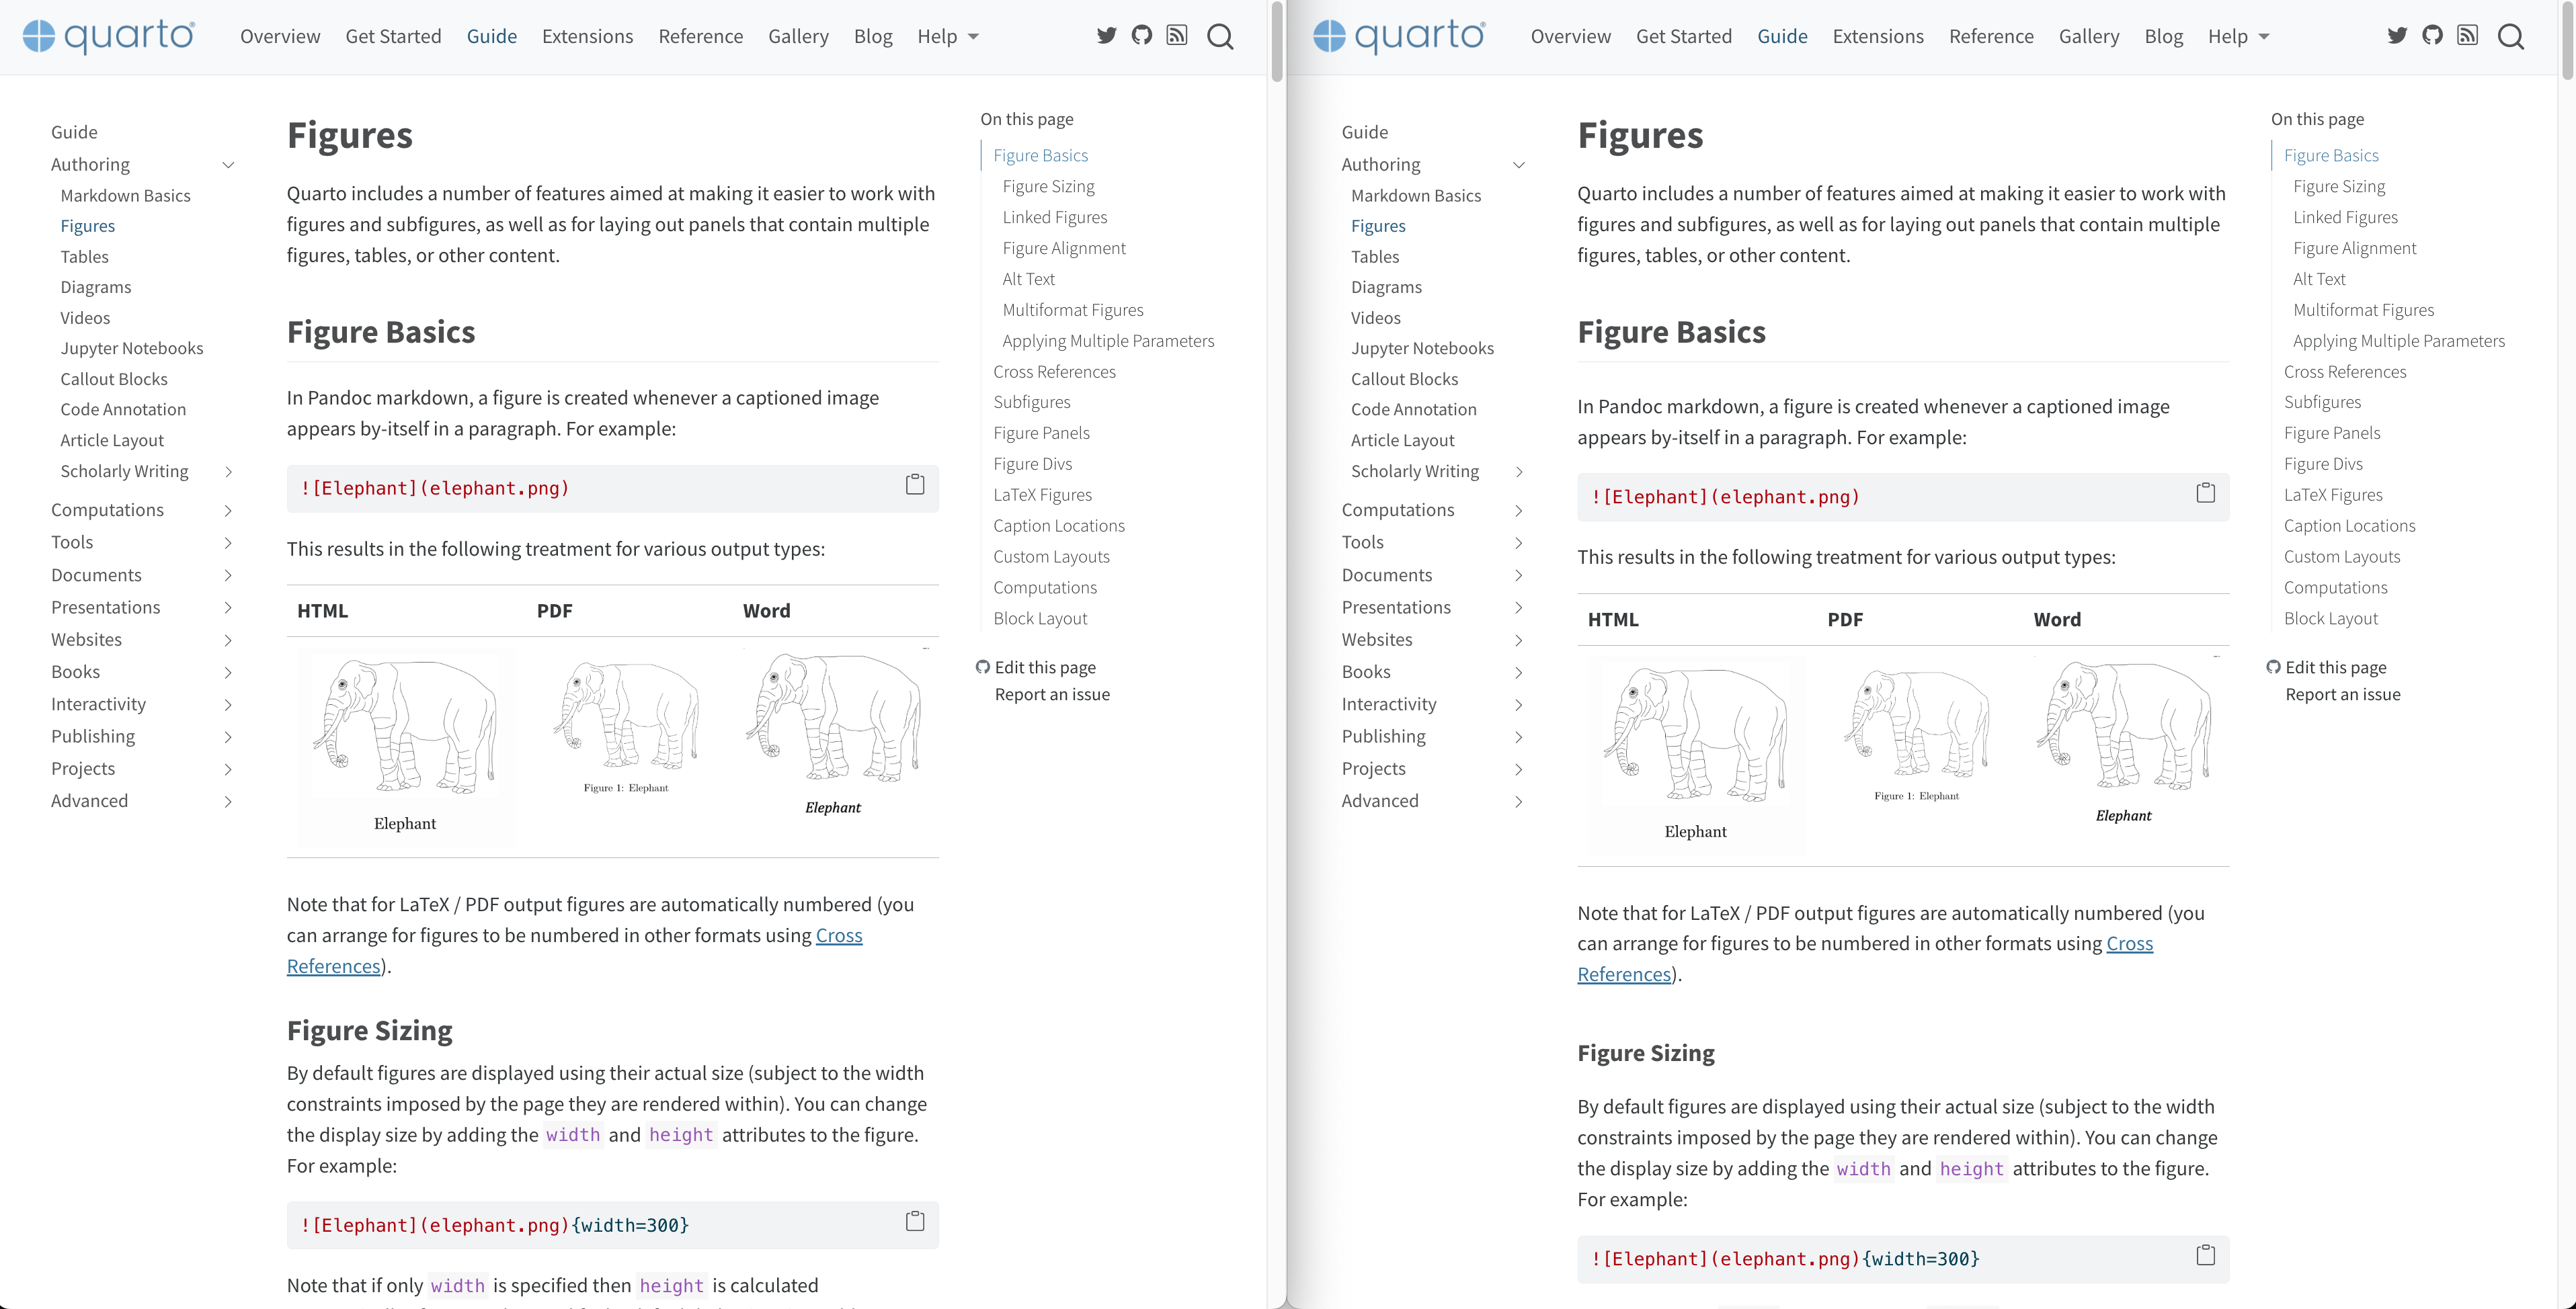
Task: Open the Help dropdown in left window navbar
Action: click(948, 36)
